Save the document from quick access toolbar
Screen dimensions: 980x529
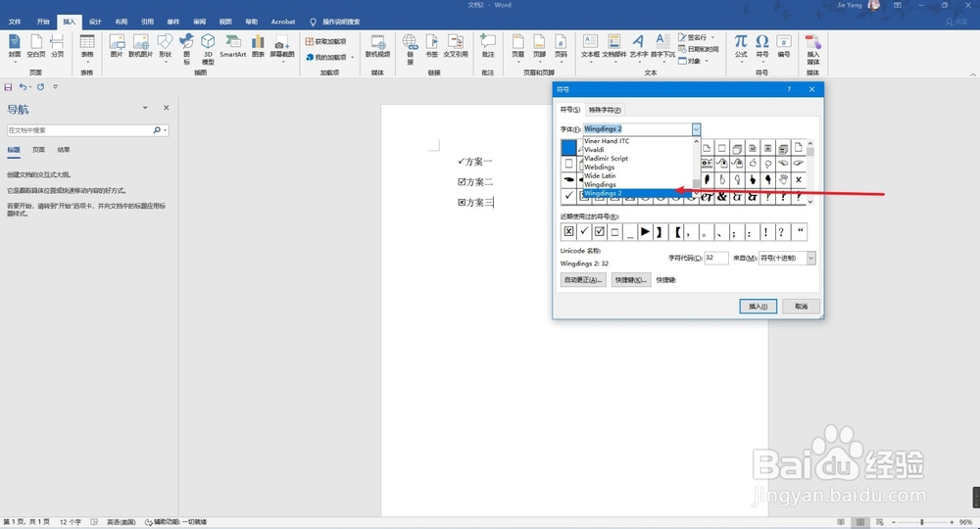(x=8, y=87)
